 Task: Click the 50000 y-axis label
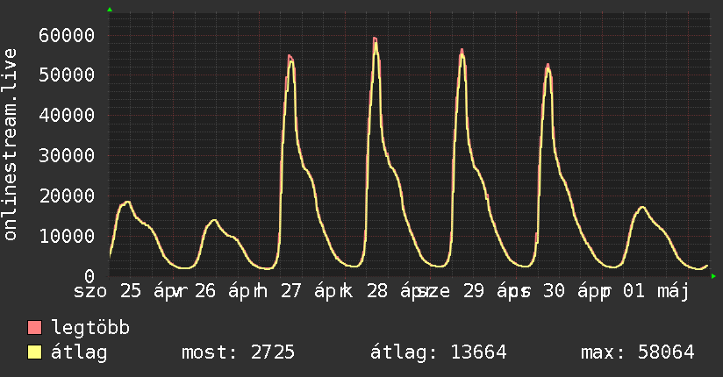click(x=67, y=75)
